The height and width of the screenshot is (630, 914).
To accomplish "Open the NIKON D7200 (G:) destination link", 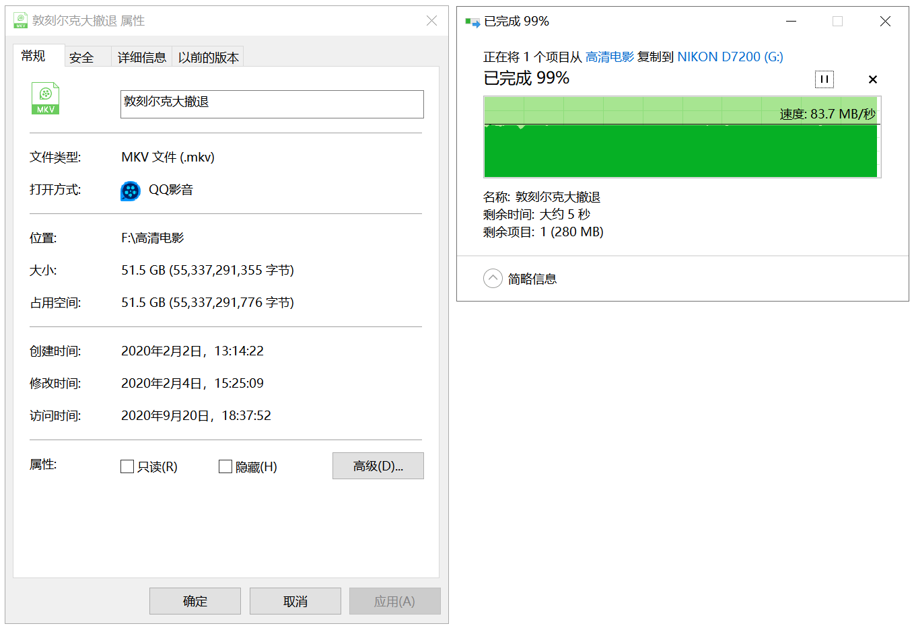I will click(730, 57).
